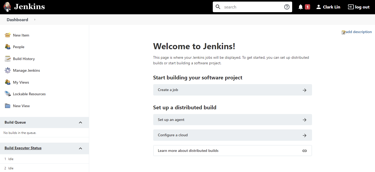
Task: Focus the search input field
Action: point(251,7)
